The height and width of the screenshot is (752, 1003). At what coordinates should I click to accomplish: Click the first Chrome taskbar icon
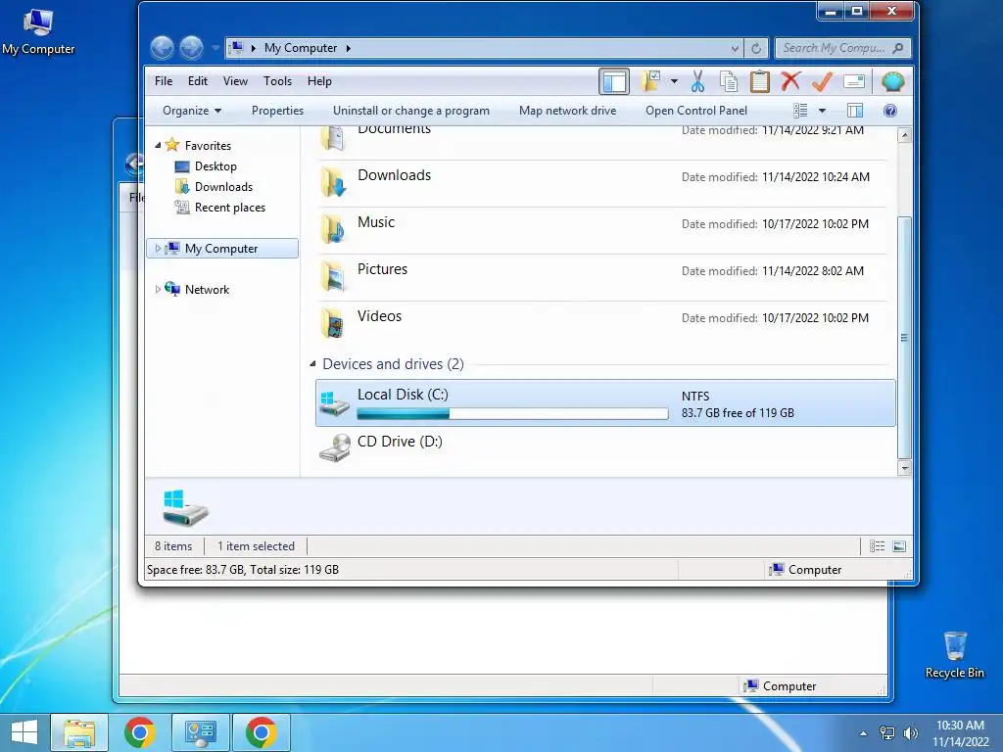[x=139, y=732]
